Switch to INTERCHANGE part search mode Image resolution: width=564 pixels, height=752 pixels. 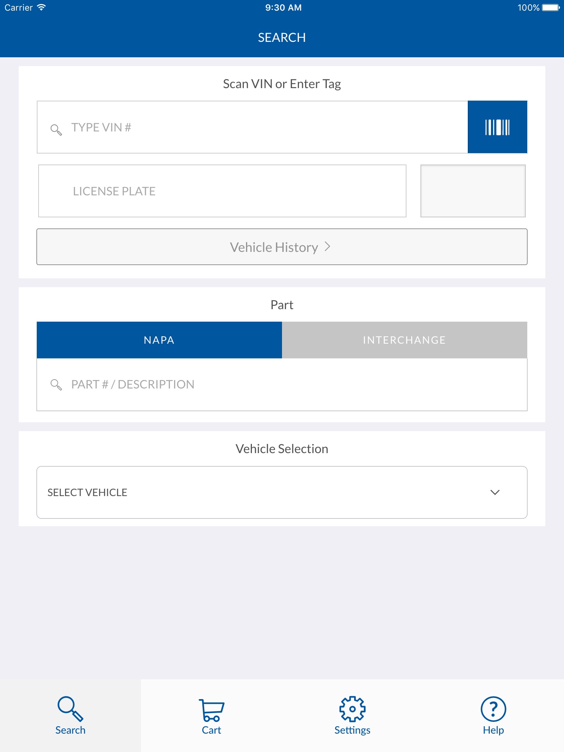point(404,340)
